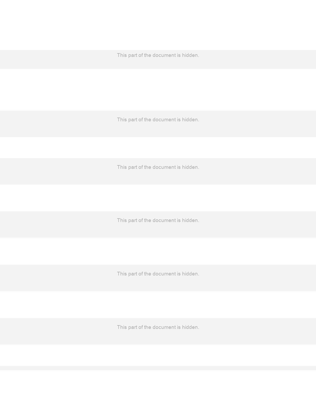Click the fifth "This part of the document is hidden" text
This screenshot has height=408, width=316.
158,274
